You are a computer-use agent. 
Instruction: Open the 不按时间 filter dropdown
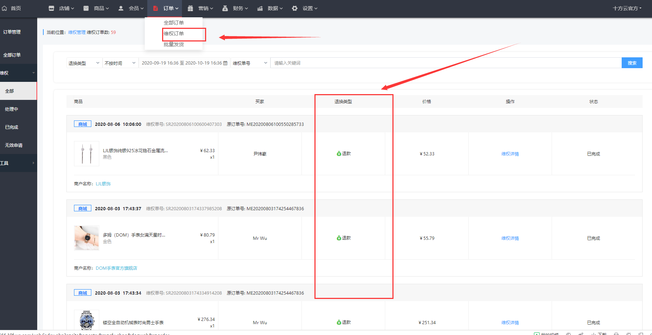[x=120, y=63]
